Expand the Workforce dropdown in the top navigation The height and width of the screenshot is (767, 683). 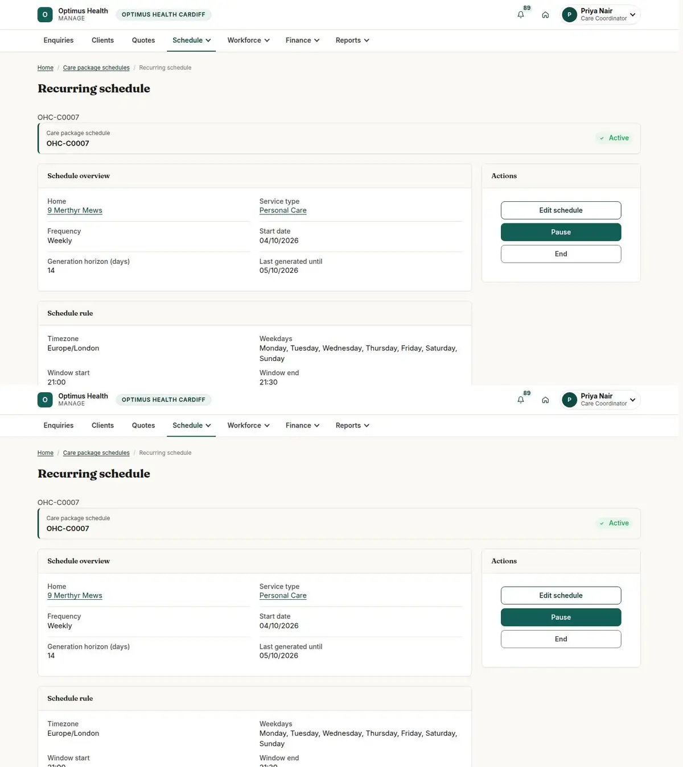point(248,40)
